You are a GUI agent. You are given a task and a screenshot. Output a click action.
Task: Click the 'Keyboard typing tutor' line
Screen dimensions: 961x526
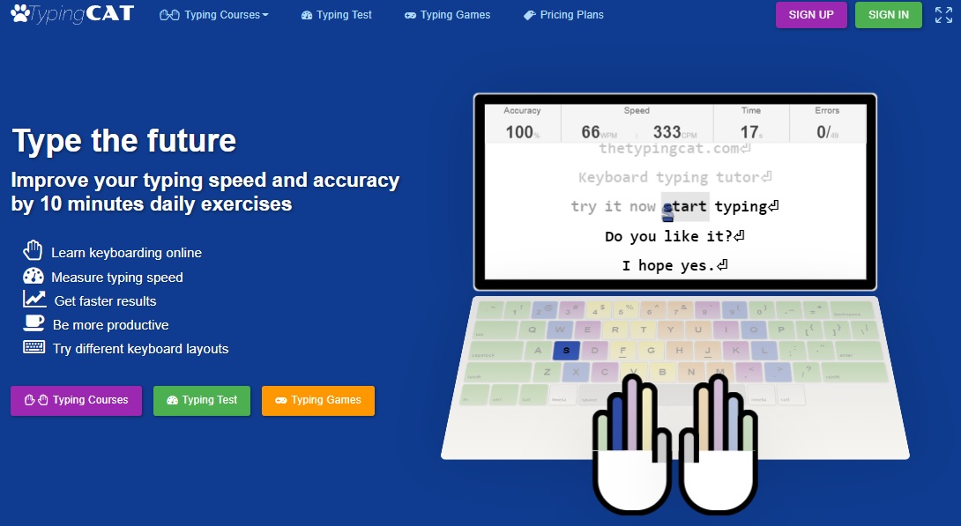click(x=674, y=178)
